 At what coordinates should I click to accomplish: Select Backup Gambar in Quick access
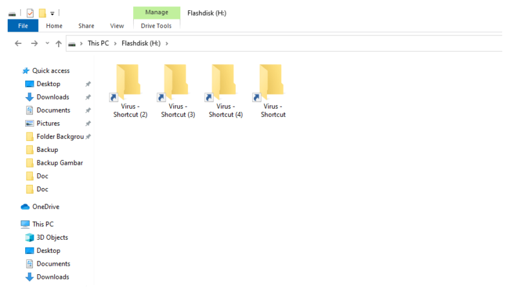[x=54, y=163]
